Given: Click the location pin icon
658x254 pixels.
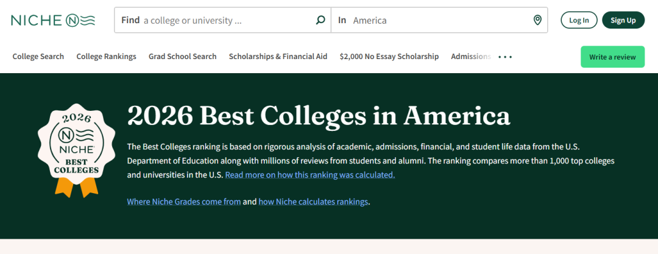Looking at the screenshot, I should 537,20.
